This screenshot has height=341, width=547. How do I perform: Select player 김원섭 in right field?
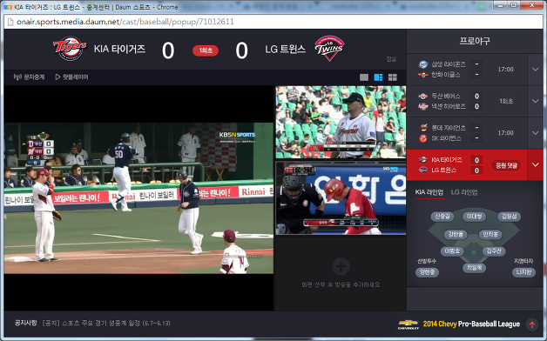tap(509, 217)
